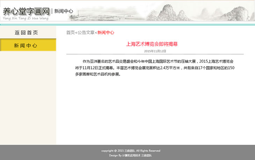Click the empty beige sidebar area below 新闻中心

tap(28, 98)
